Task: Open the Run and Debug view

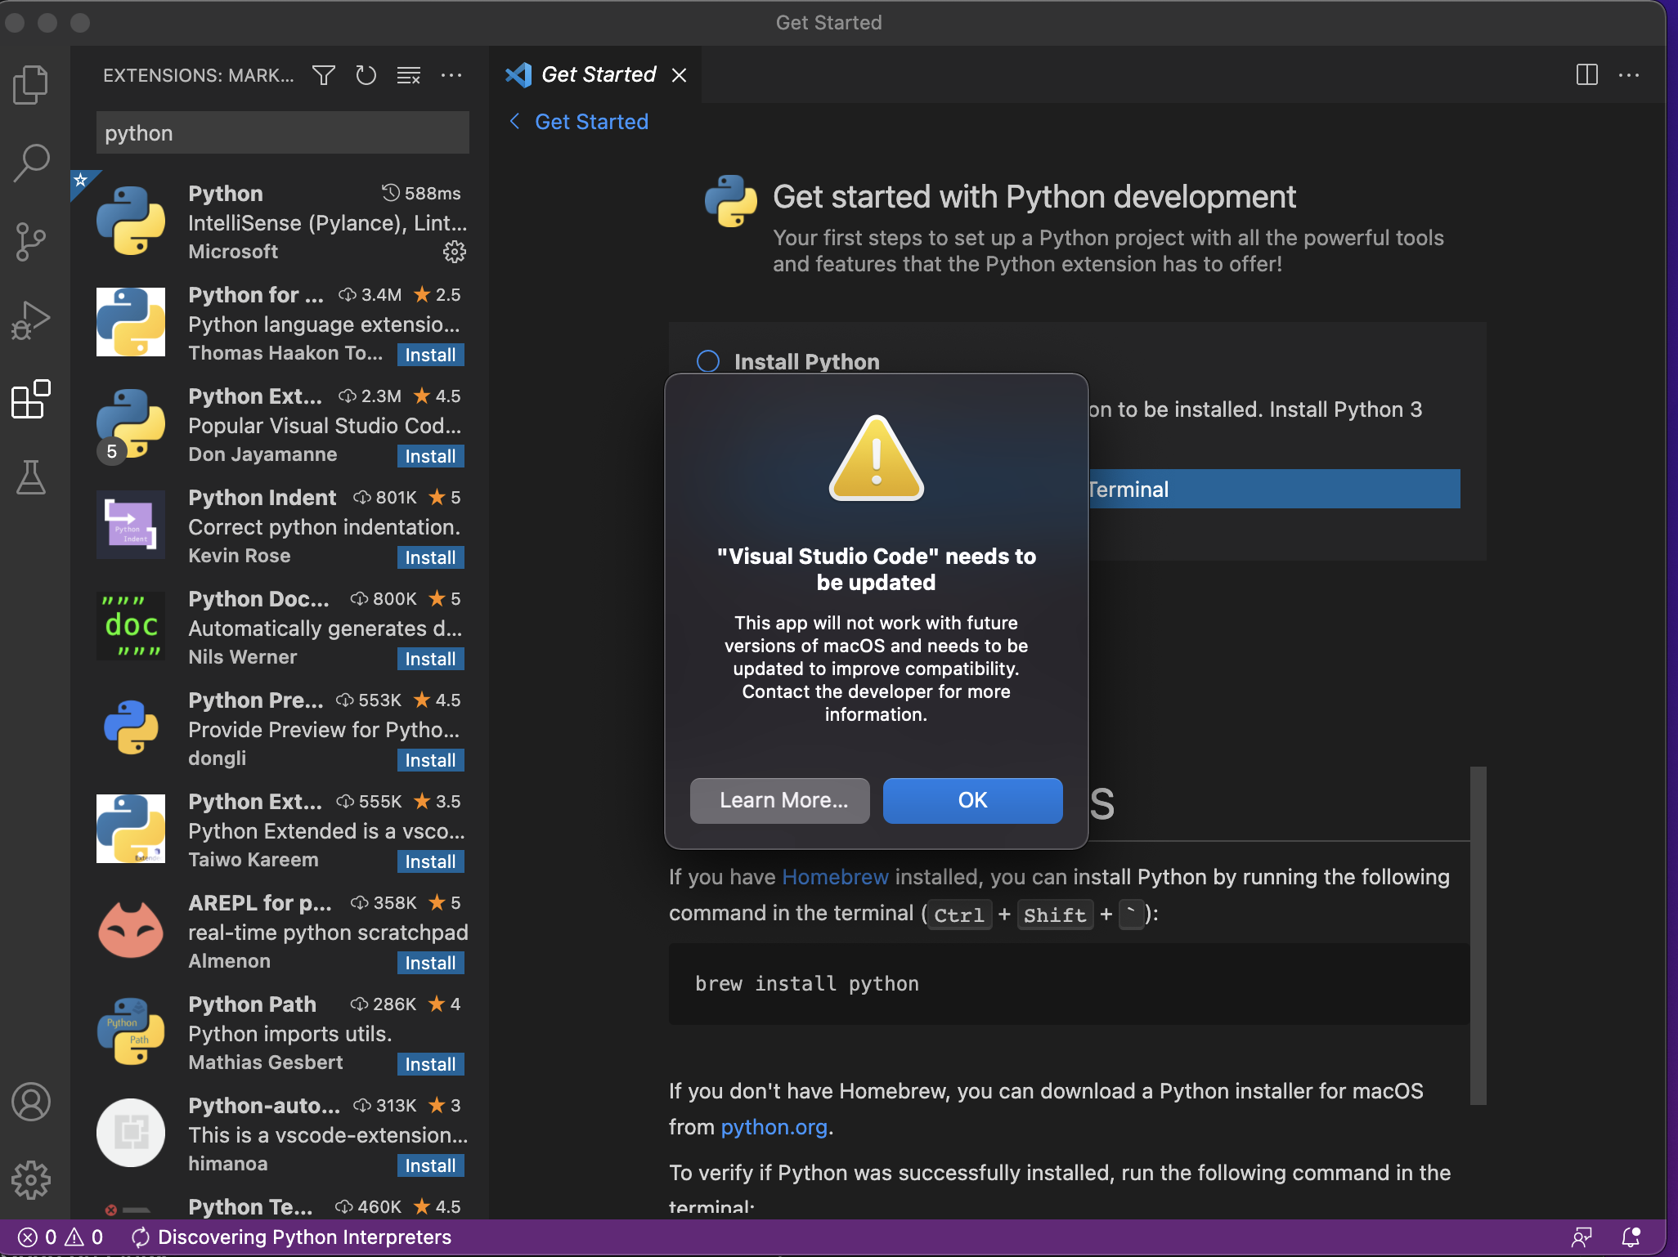Action: [31, 320]
